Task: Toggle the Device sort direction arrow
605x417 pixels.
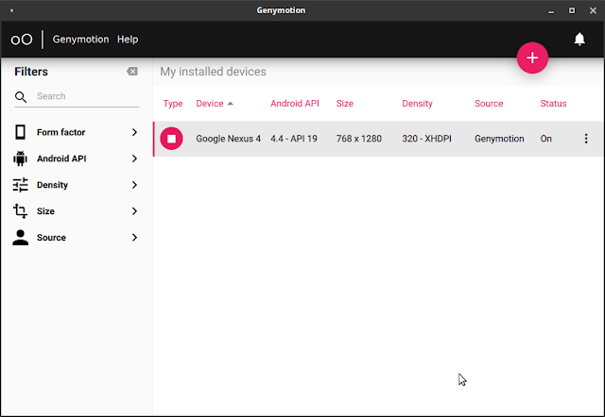Action: coord(231,104)
